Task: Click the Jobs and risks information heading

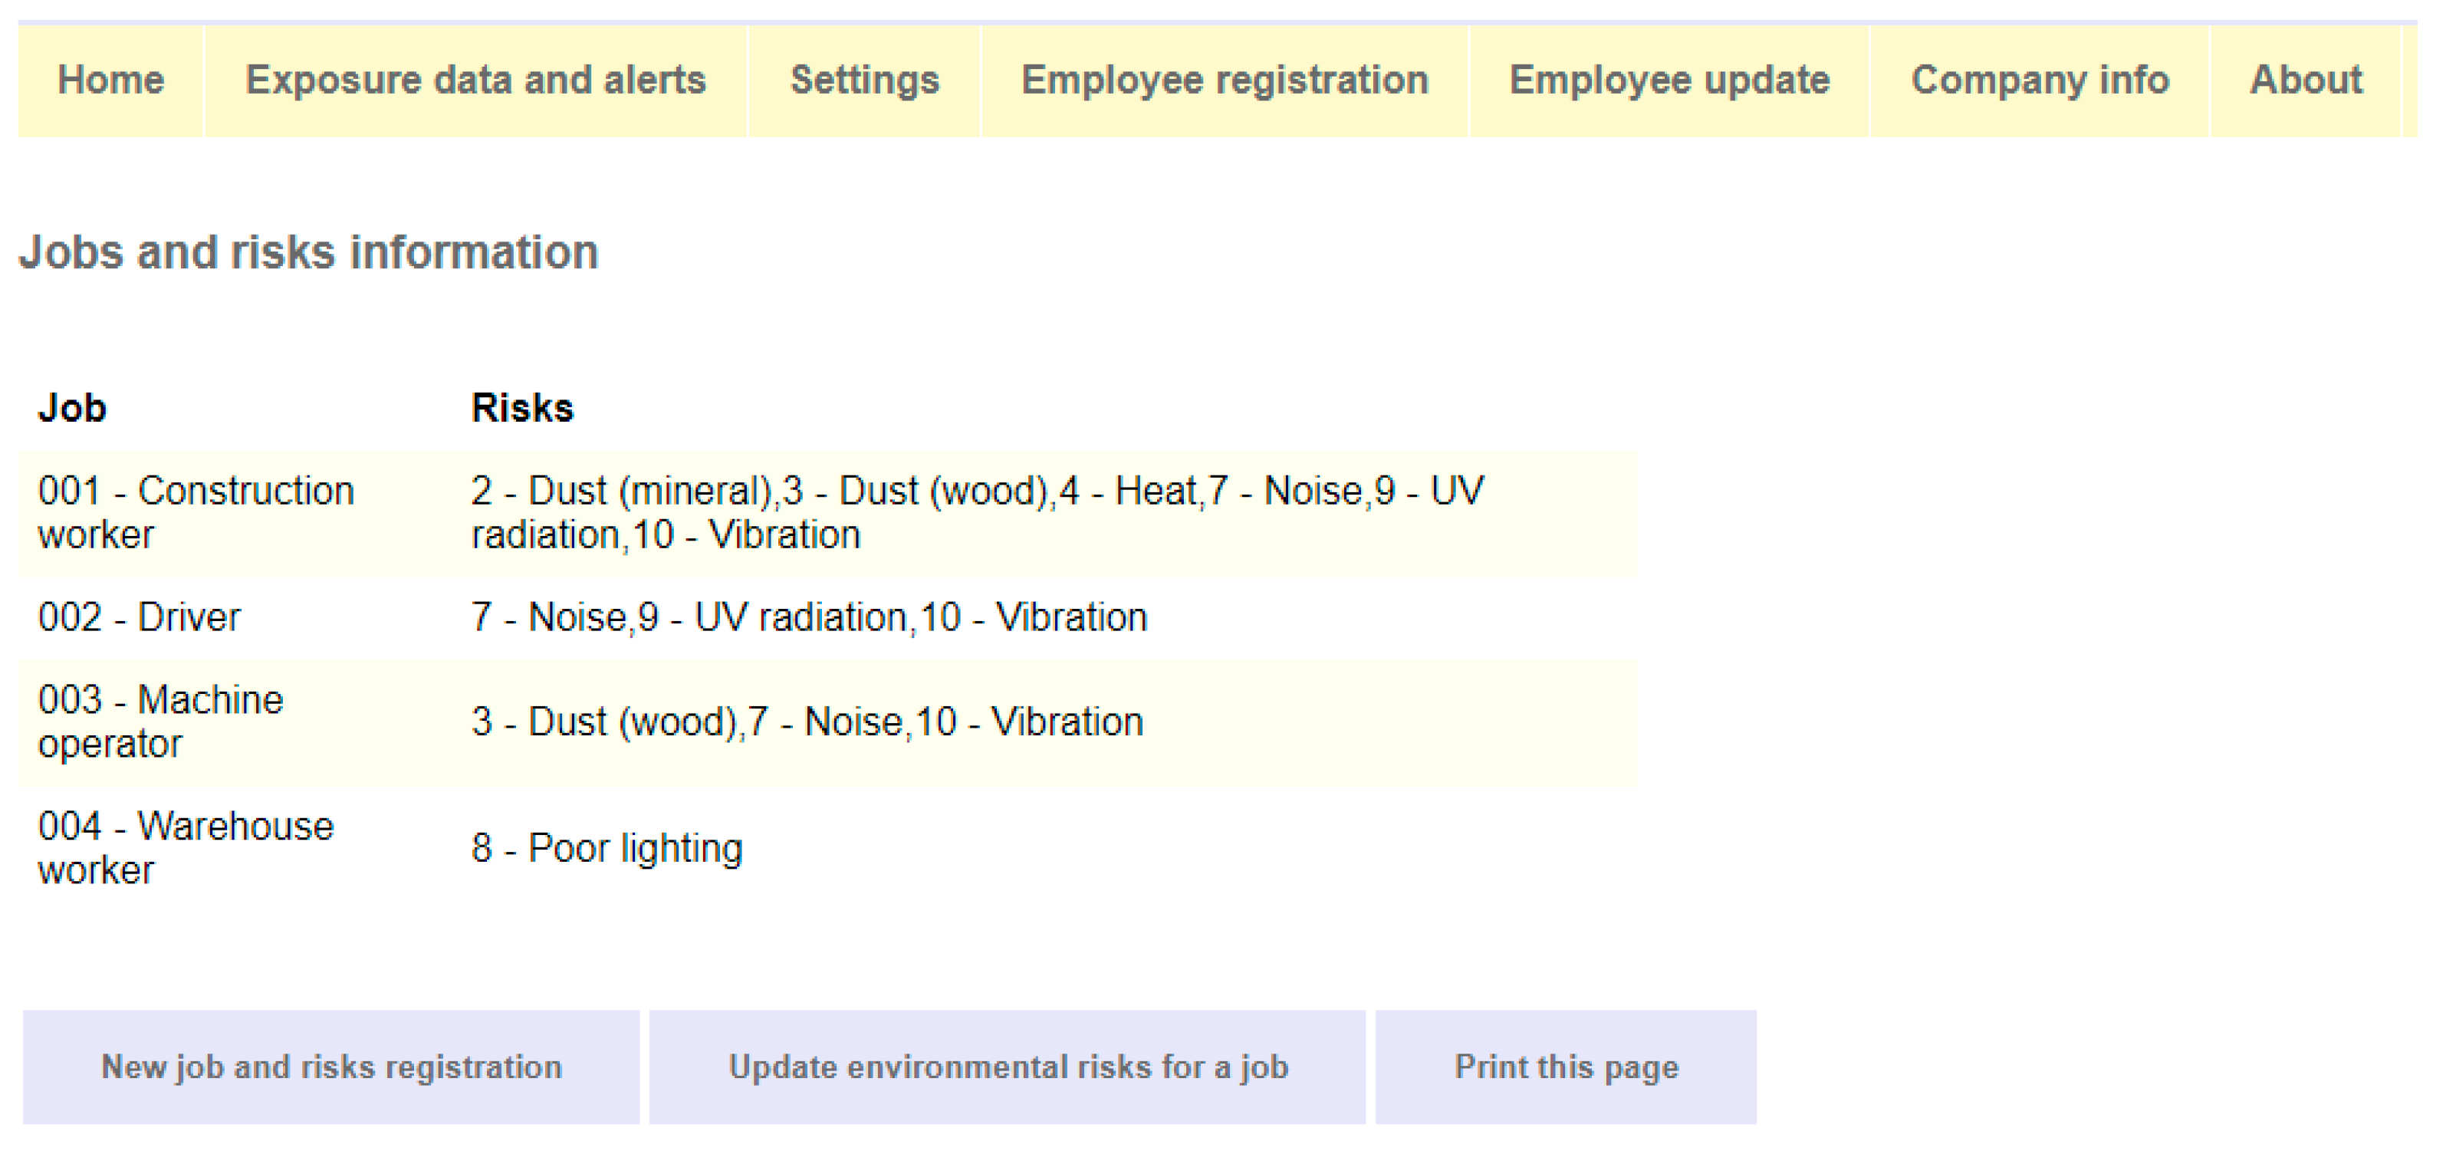Action: 308,252
